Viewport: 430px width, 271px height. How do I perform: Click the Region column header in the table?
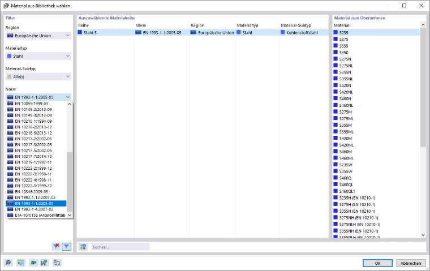[x=212, y=25]
